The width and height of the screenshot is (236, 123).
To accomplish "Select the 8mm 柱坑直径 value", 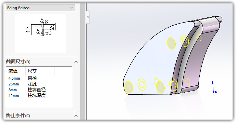I will coord(13,90).
